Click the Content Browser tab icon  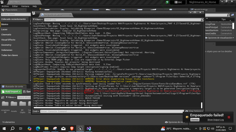coord(3,87)
